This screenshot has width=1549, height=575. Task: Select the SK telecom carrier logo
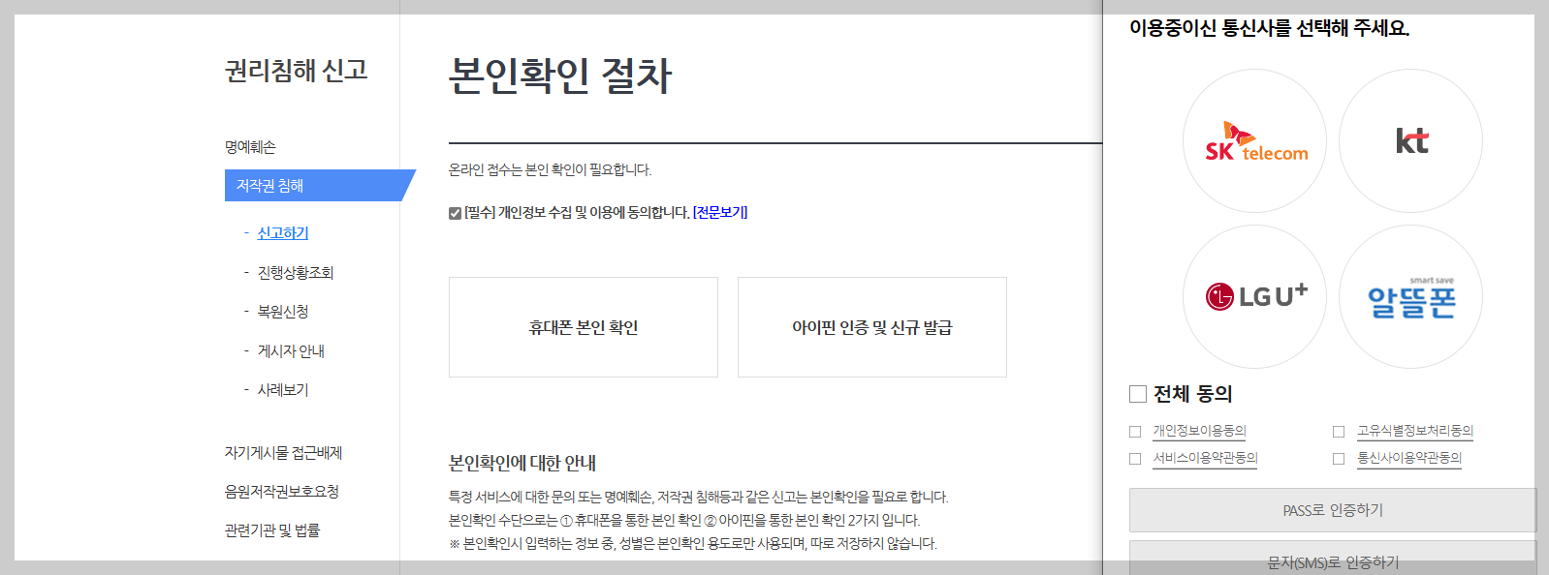[x=1255, y=141]
